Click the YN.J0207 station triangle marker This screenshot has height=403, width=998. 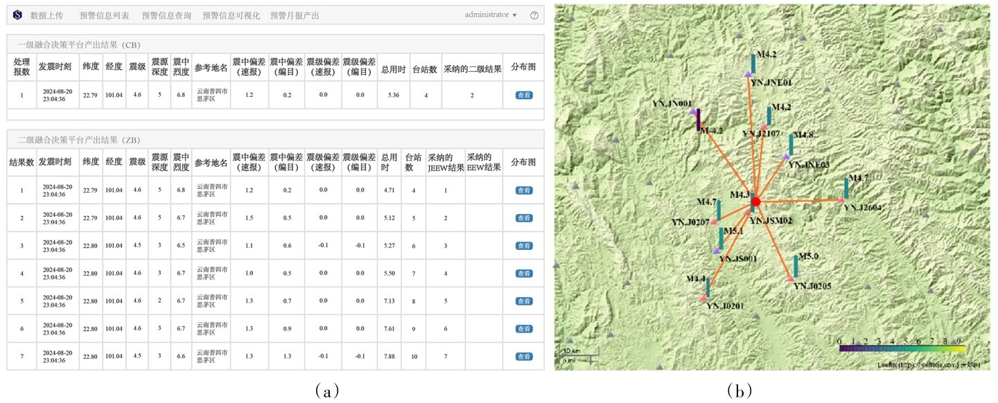point(714,222)
